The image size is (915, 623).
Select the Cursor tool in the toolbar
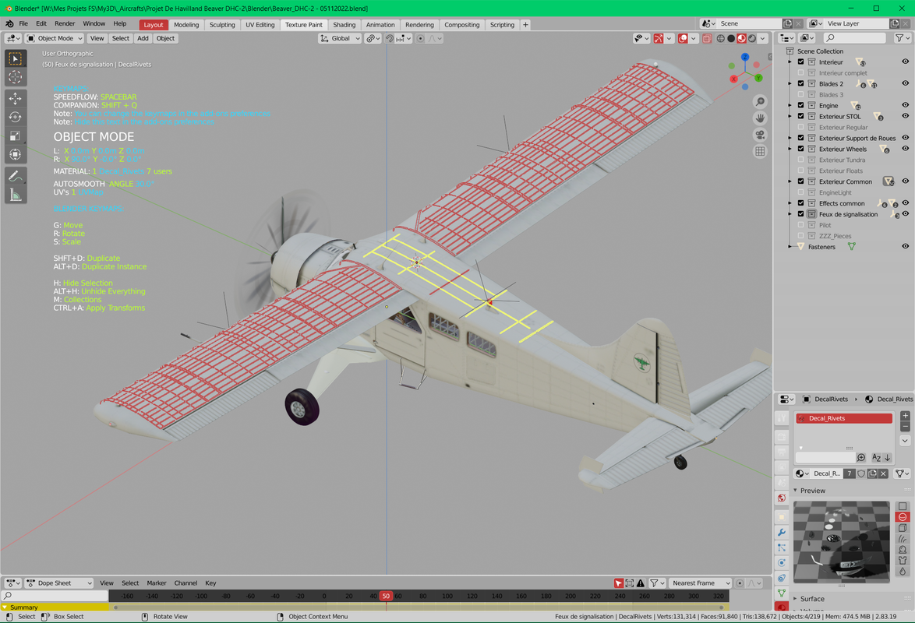(x=15, y=77)
